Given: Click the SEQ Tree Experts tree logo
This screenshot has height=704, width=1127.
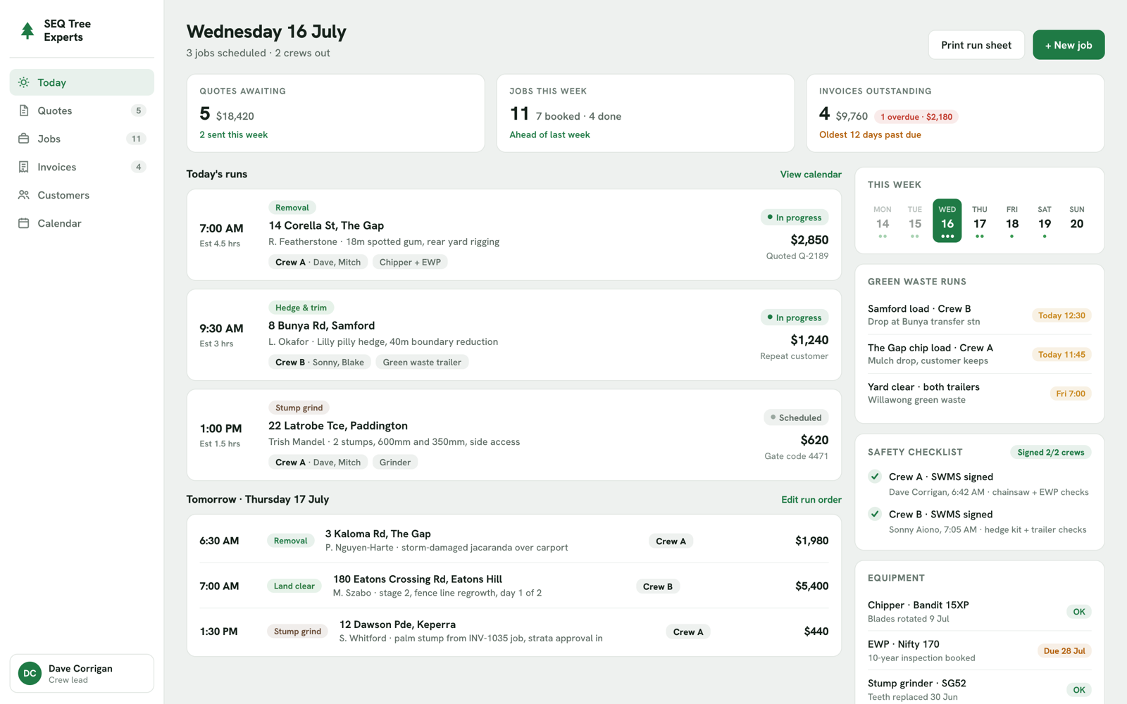Looking at the screenshot, I should [27, 30].
